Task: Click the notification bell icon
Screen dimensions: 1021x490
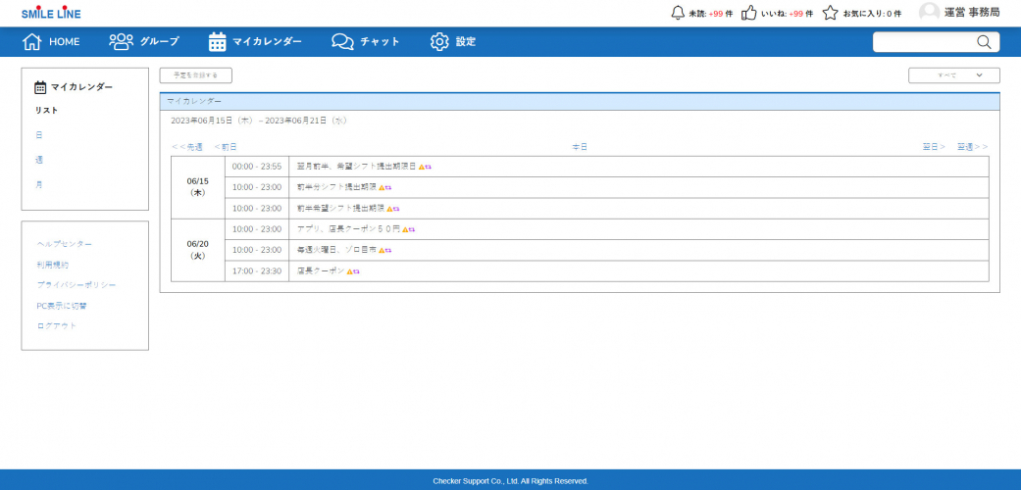Action: tap(678, 13)
